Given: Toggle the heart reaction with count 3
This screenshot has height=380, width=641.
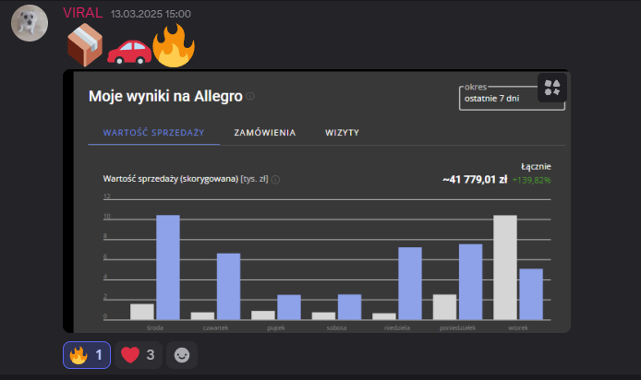Looking at the screenshot, I should [x=138, y=354].
